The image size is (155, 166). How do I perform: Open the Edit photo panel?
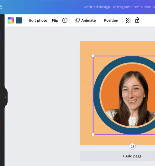(x=38, y=20)
